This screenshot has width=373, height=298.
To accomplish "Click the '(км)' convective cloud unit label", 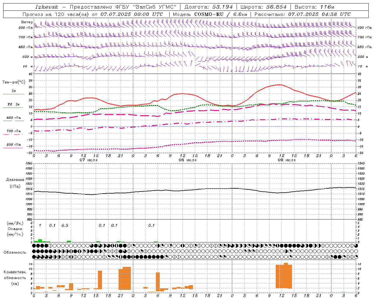I will point(15,283).
